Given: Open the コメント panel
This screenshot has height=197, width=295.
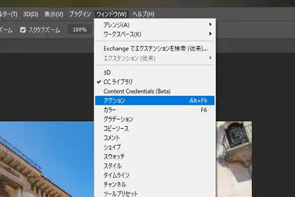Looking at the screenshot, I should coord(155,138).
